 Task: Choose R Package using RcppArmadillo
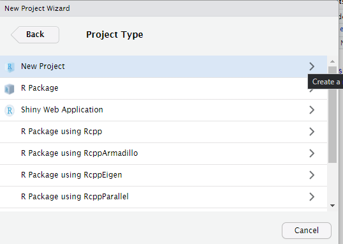(x=163, y=154)
